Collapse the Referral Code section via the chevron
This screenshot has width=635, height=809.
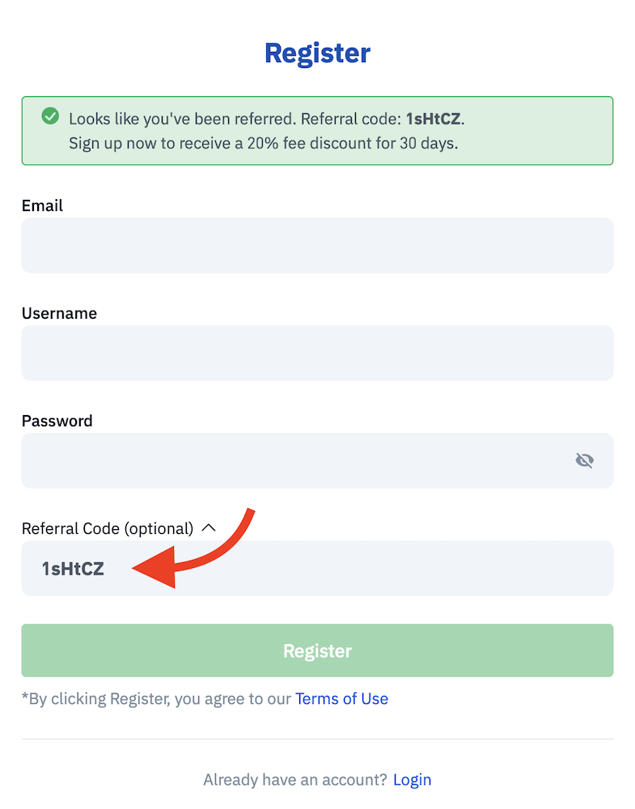click(210, 527)
